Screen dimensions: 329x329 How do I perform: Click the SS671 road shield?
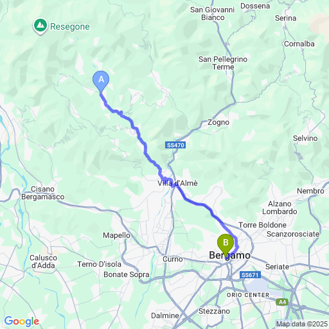click(x=250, y=275)
